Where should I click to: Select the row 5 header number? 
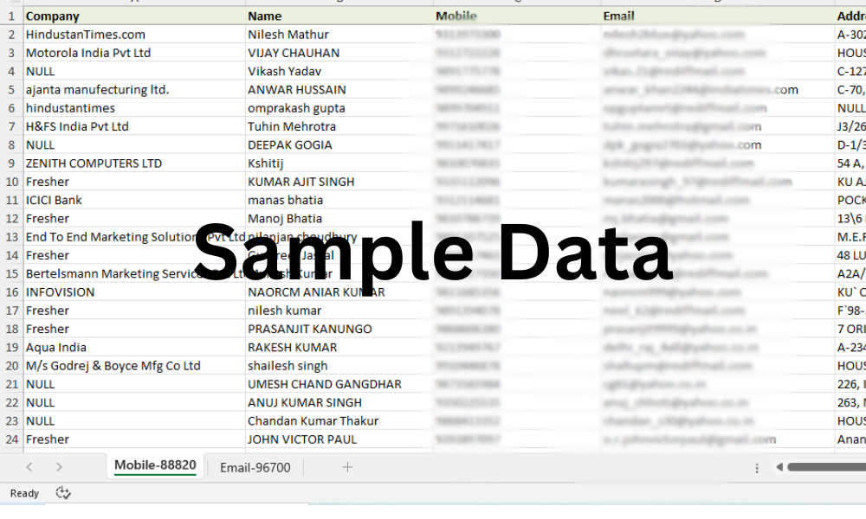tap(11, 89)
